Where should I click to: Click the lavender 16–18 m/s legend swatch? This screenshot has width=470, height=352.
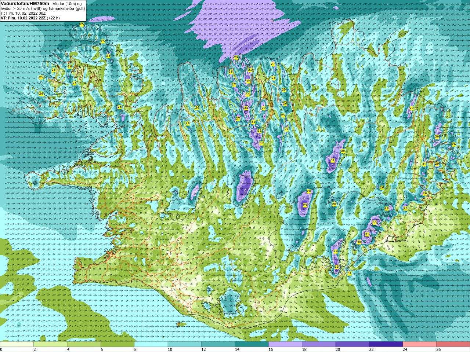click(285, 344)
